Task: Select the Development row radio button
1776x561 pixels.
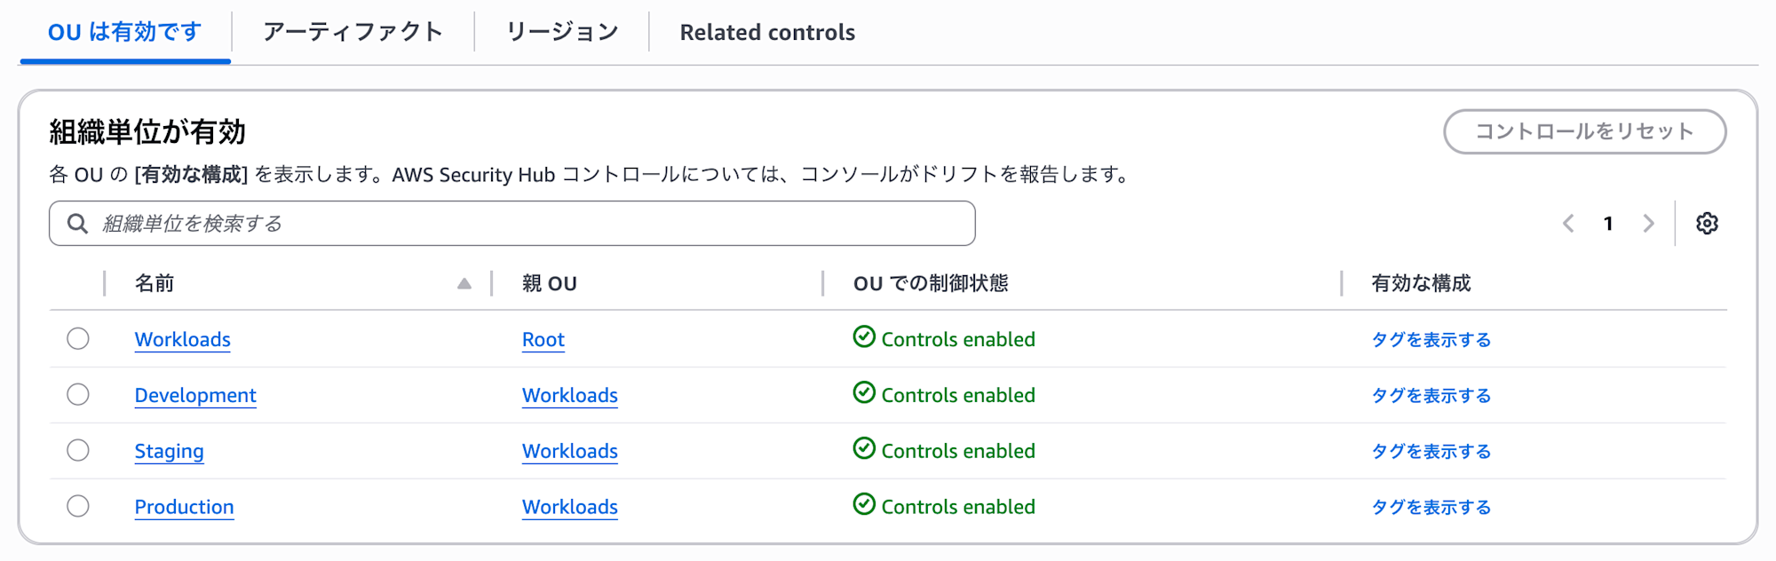Action: [x=77, y=394]
